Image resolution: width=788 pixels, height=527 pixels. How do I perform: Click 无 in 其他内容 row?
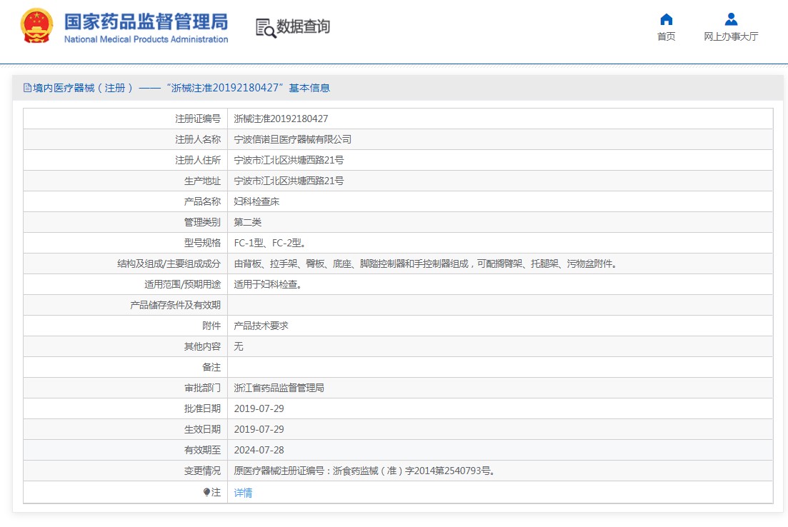point(239,346)
